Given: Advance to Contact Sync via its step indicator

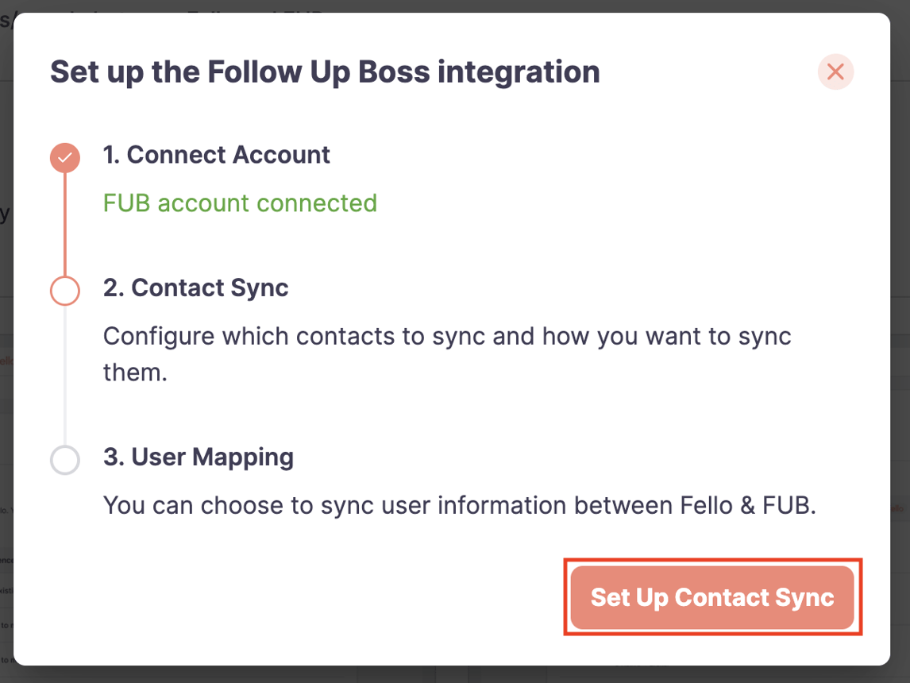Looking at the screenshot, I should (x=65, y=291).
